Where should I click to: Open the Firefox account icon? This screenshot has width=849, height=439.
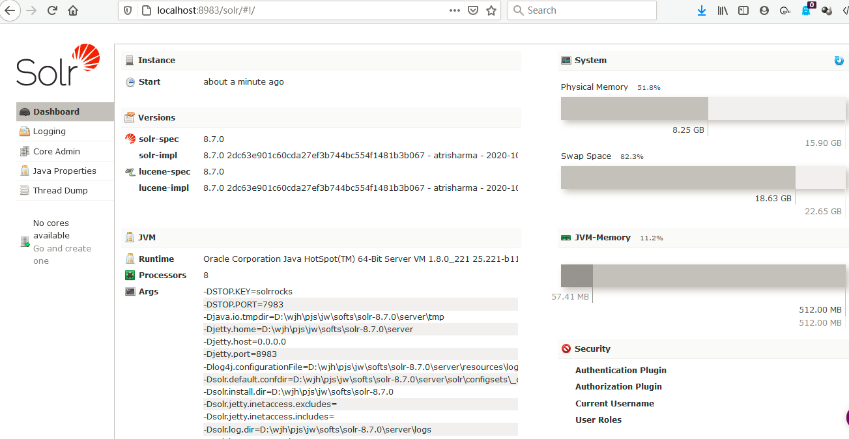coord(764,10)
